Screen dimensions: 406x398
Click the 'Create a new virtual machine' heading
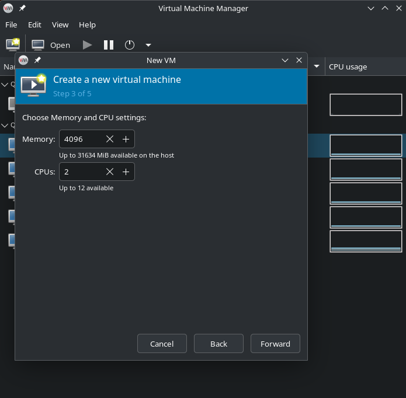117,79
